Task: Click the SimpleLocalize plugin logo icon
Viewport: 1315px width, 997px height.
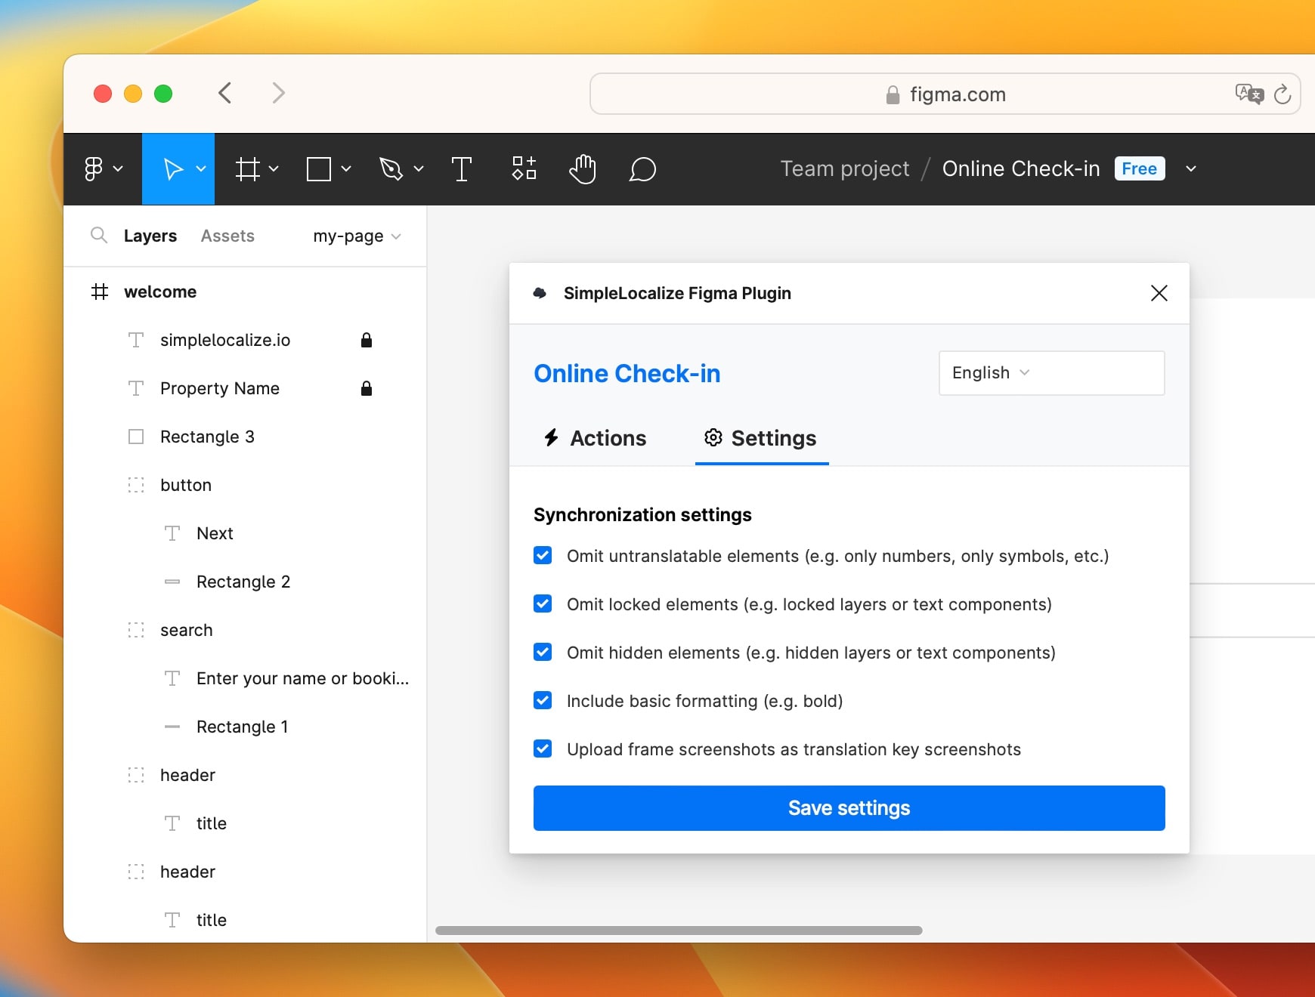Action: [x=540, y=293]
